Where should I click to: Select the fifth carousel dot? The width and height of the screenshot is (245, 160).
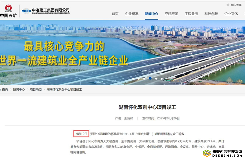[156, 79]
